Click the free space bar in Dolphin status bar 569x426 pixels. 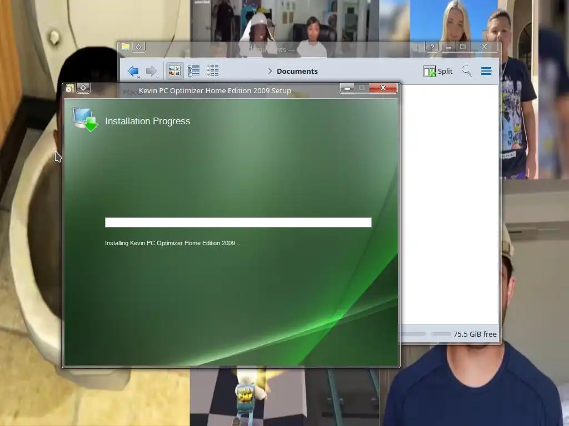pyautogui.click(x=441, y=334)
